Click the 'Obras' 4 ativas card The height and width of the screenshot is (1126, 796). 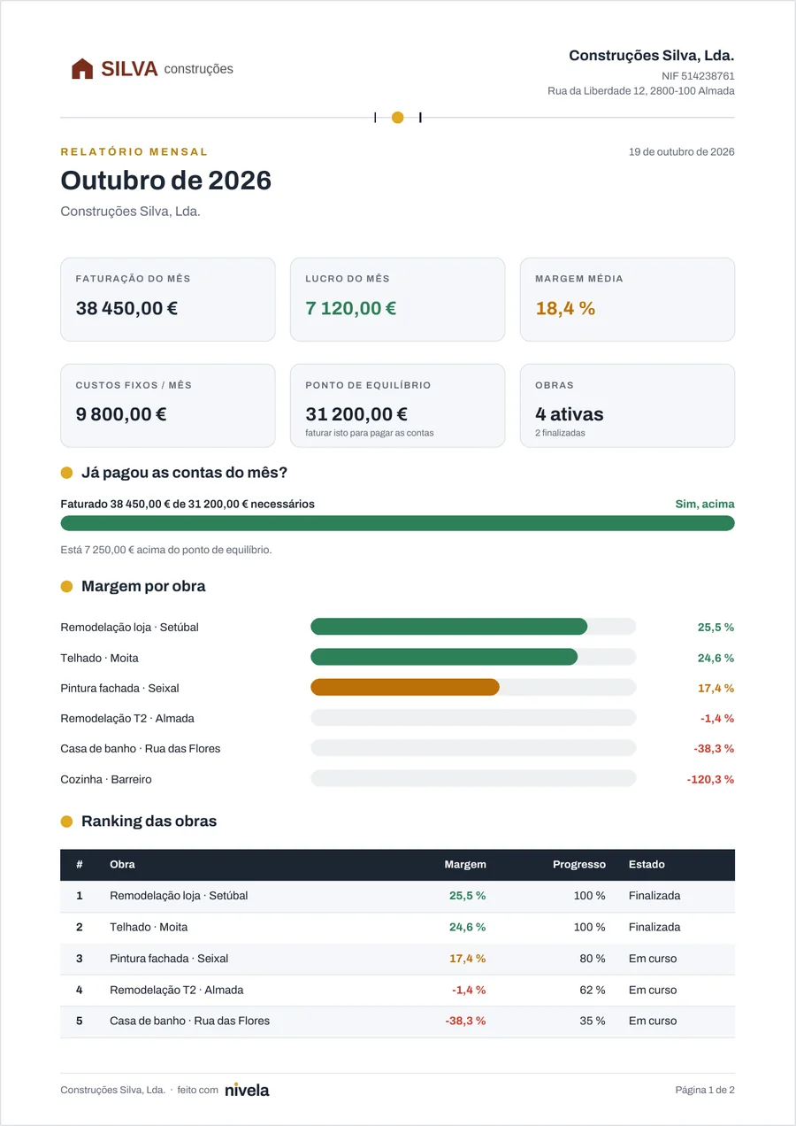627,405
